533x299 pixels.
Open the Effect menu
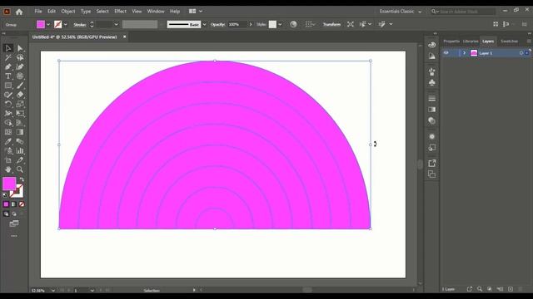pyautogui.click(x=120, y=11)
